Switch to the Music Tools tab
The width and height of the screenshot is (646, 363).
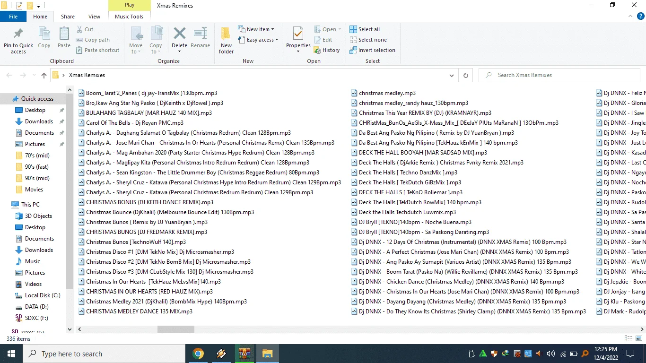(x=129, y=17)
